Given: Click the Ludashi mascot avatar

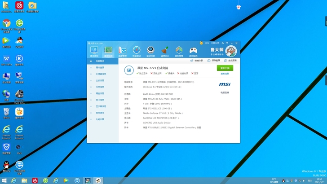Looking at the screenshot, I should click(231, 51).
